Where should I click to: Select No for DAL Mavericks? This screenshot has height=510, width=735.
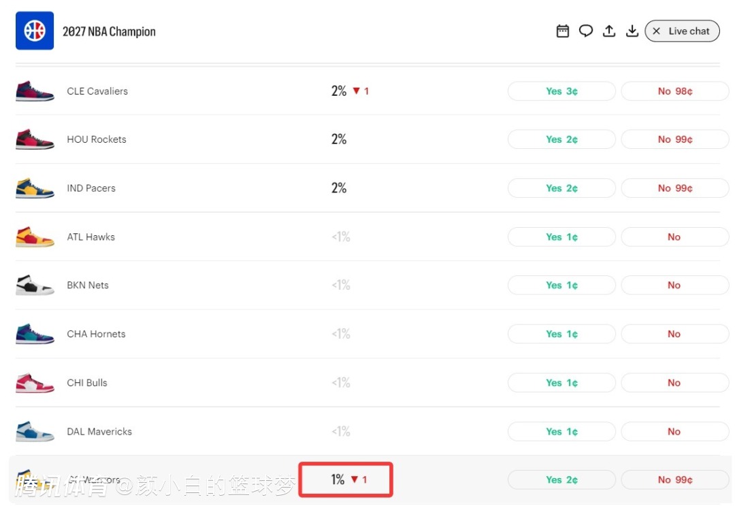coord(675,431)
